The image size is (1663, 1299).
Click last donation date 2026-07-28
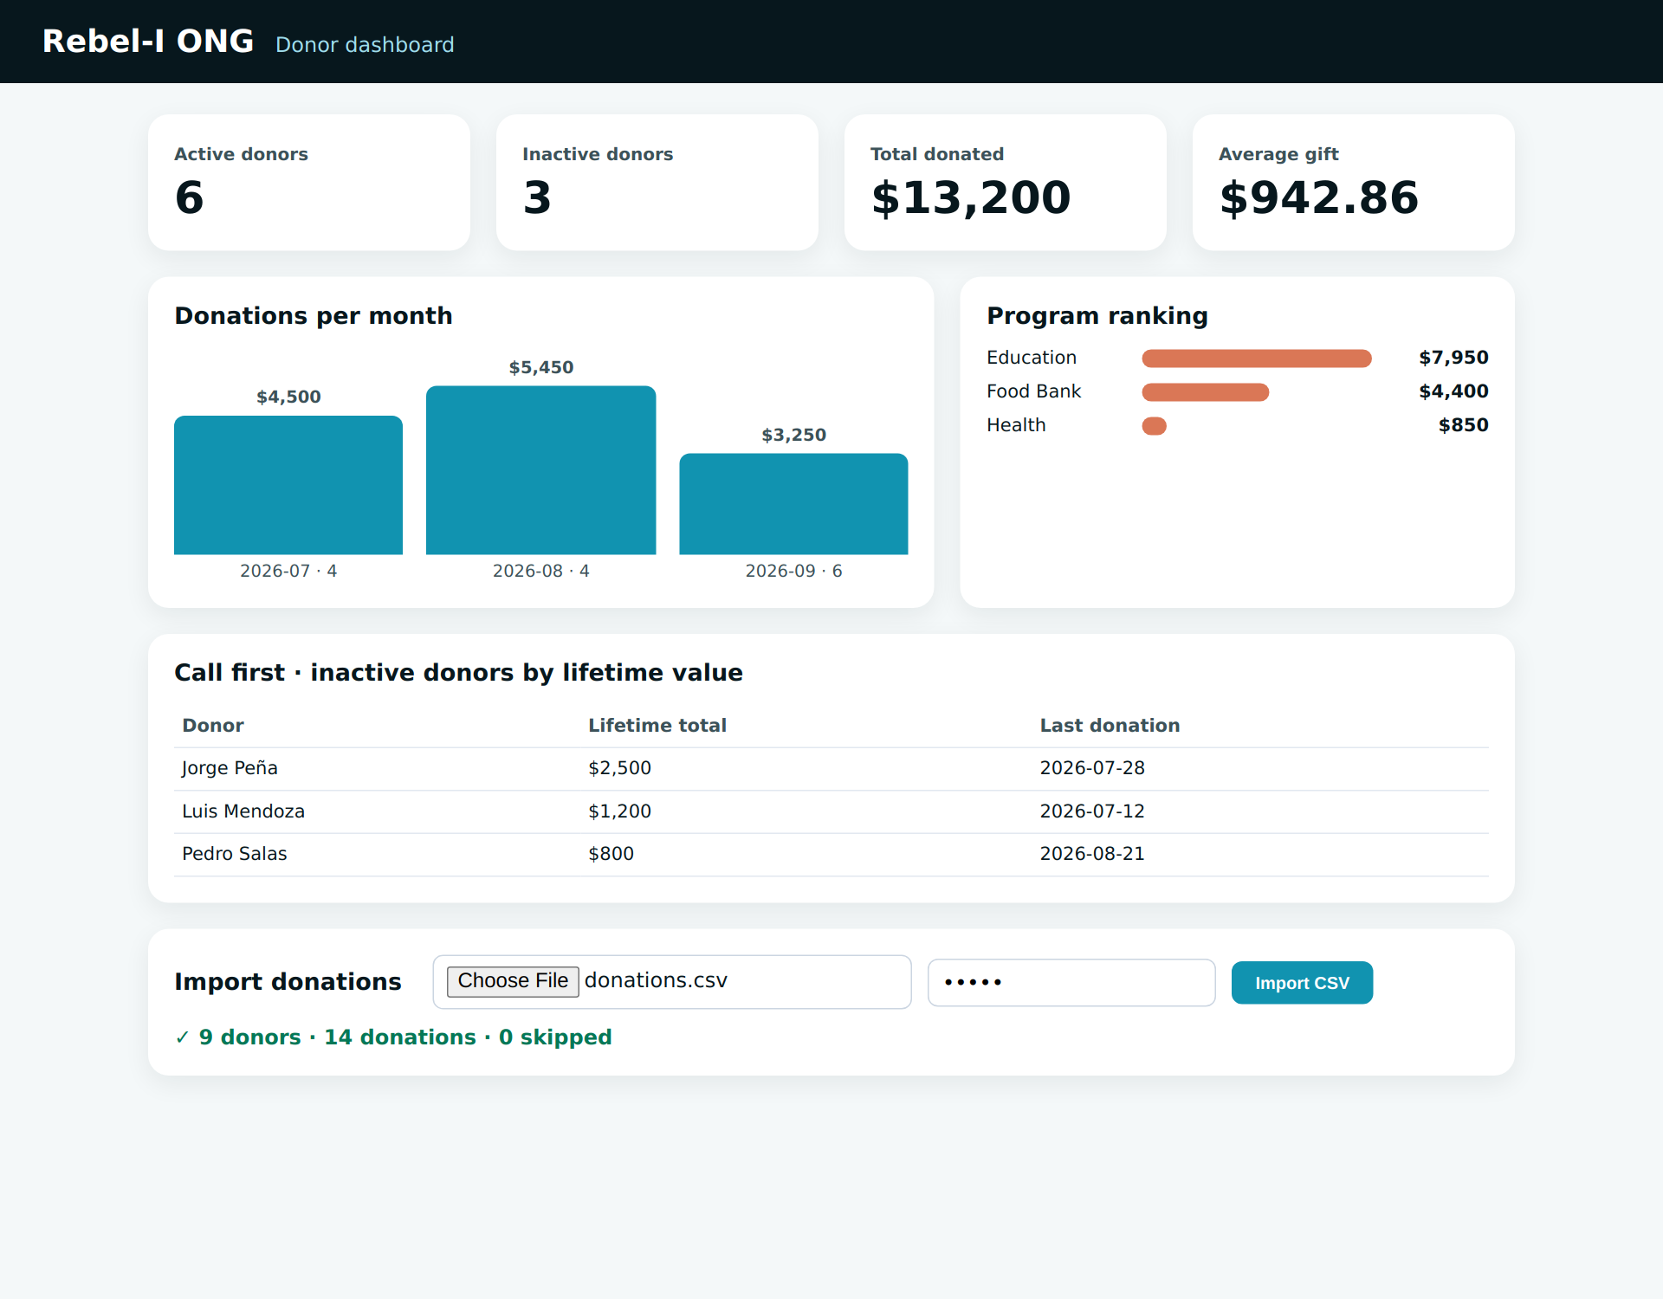coord(1092,768)
